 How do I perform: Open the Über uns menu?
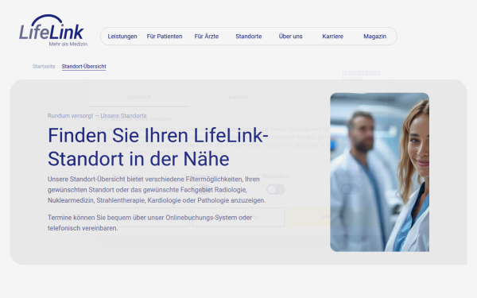(x=290, y=37)
